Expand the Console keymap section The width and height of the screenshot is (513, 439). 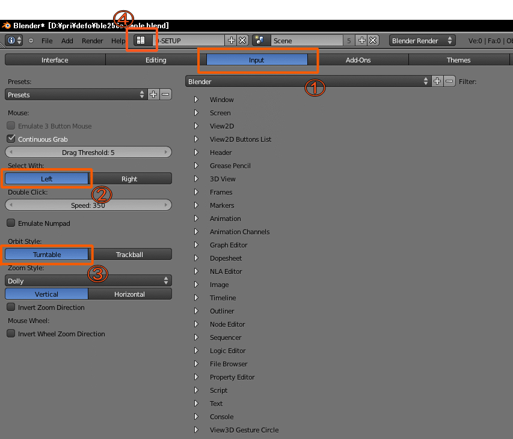tap(196, 416)
